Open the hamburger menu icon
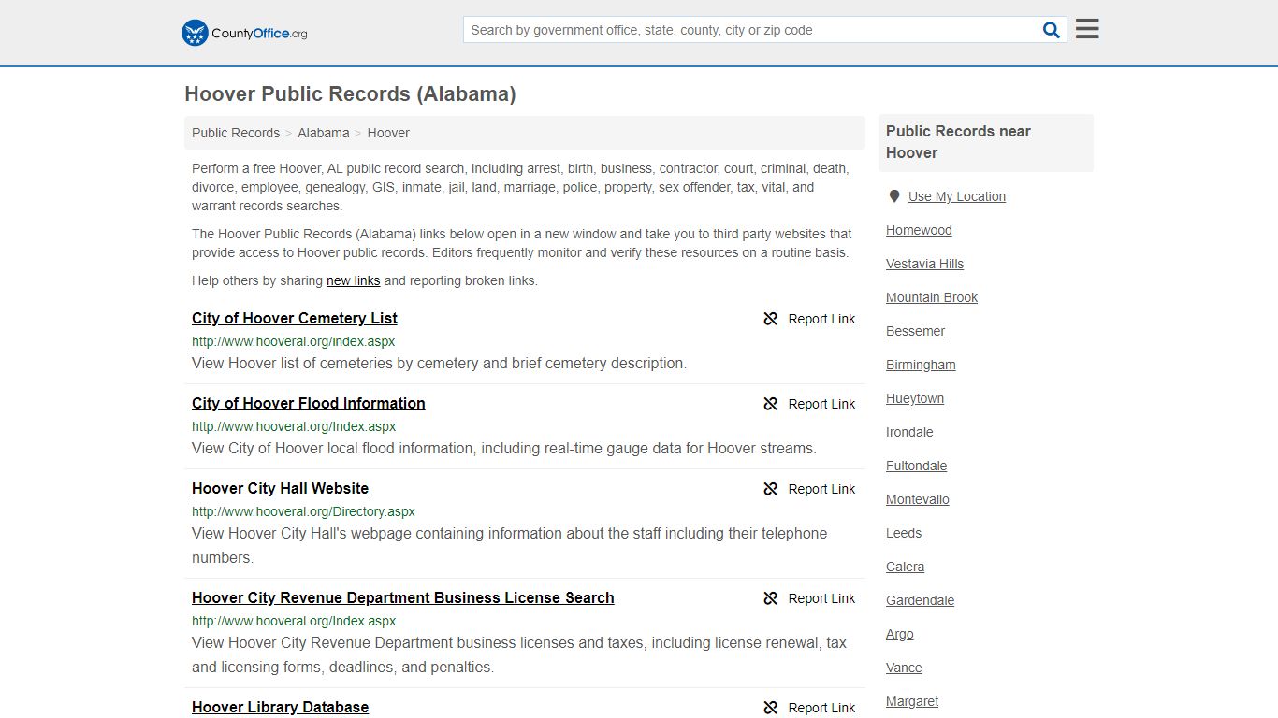 point(1087,29)
